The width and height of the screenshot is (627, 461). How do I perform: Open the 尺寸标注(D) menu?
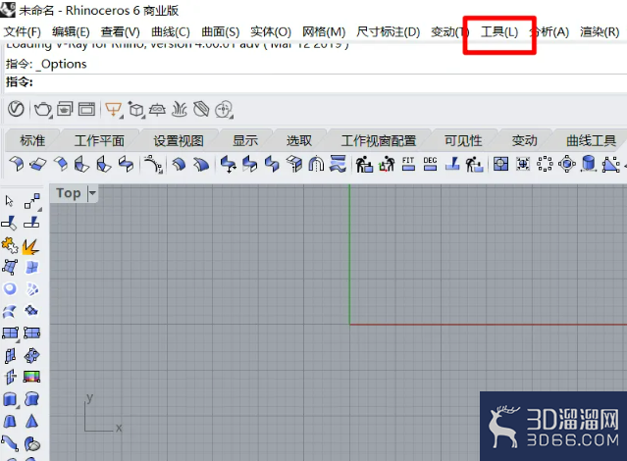tap(389, 31)
